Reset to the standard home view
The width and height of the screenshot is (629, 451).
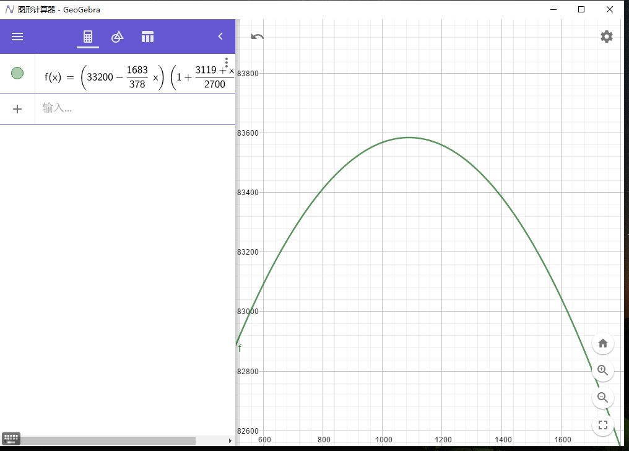[x=602, y=343]
